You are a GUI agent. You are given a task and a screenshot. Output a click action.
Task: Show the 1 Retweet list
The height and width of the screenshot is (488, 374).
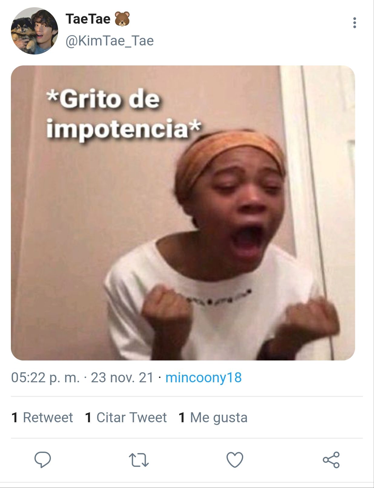(x=42, y=417)
